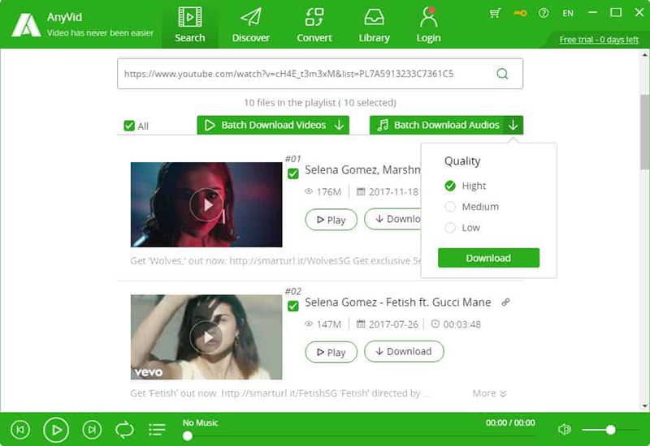Click the 147M views text
The width and height of the screenshot is (650, 446).
[x=329, y=324]
